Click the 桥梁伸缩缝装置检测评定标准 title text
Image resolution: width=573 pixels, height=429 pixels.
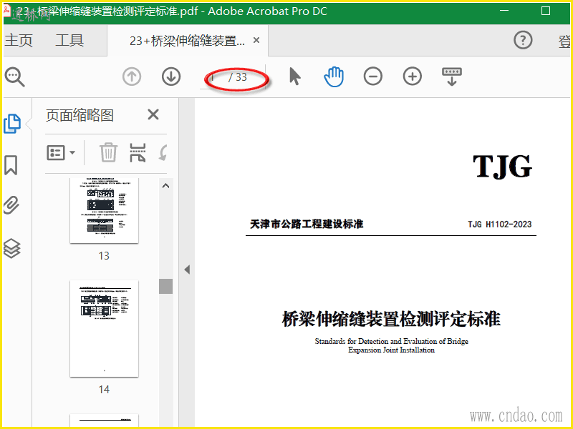click(391, 319)
